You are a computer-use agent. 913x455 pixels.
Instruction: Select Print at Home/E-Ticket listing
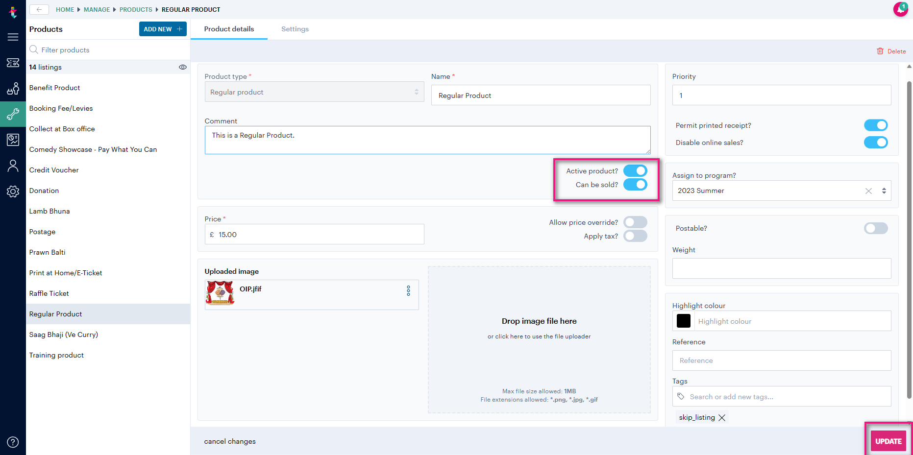point(108,273)
